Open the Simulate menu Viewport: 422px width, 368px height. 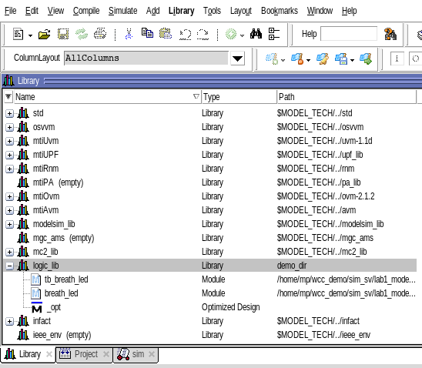pos(122,11)
